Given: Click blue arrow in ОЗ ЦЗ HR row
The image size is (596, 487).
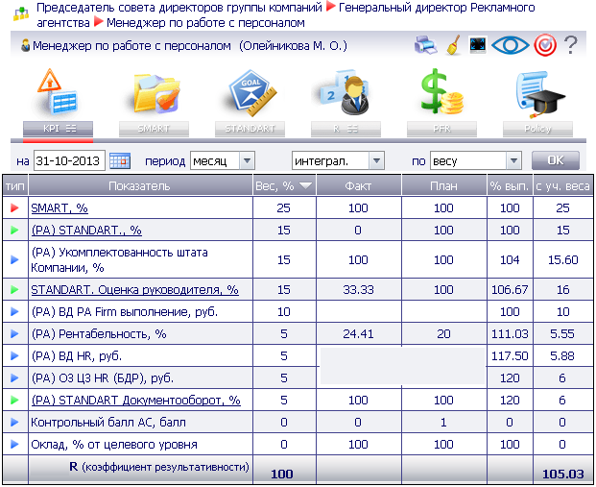Looking at the screenshot, I should click(x=14, y=377).
